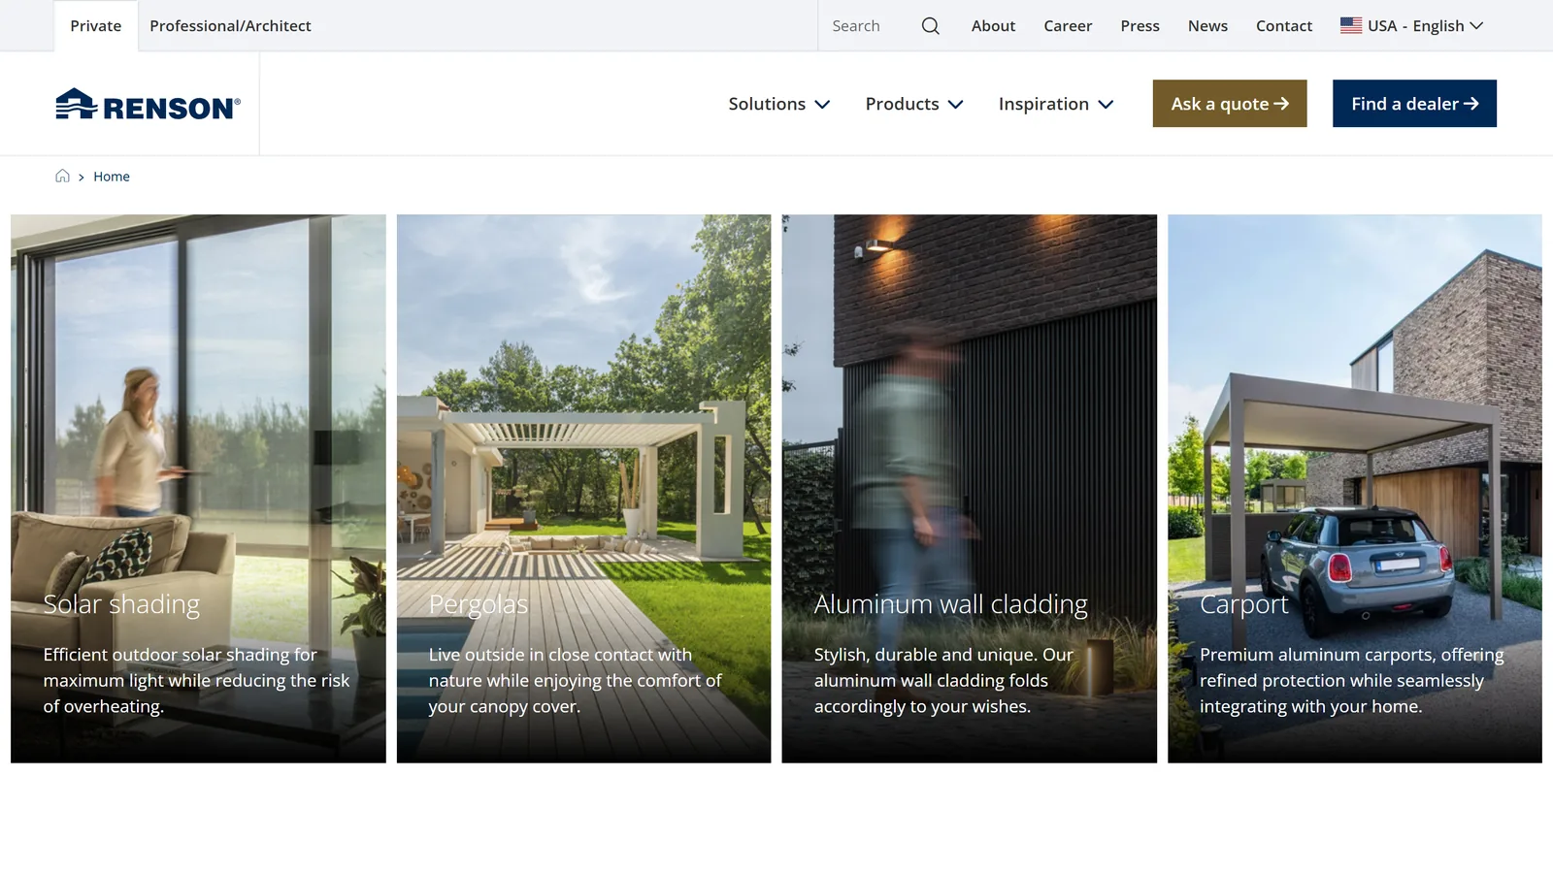Image resolution: width=1553 pixels, height=873 pixels.
Task: Open the Press link
Action: pos(1140,26)
